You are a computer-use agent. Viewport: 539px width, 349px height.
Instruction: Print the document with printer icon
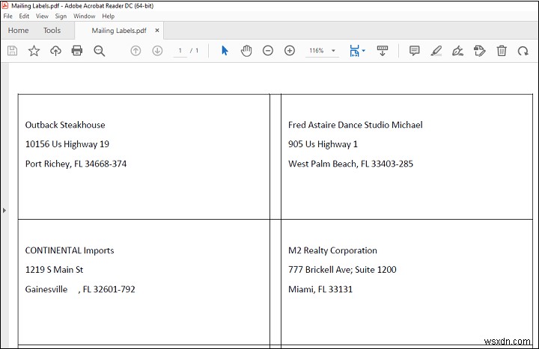77,51
